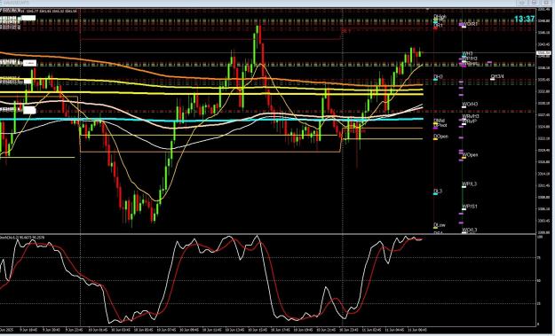Screen dimensions: 555x336
Task: Click the WP/S1 level label
Action: (470, 207)
